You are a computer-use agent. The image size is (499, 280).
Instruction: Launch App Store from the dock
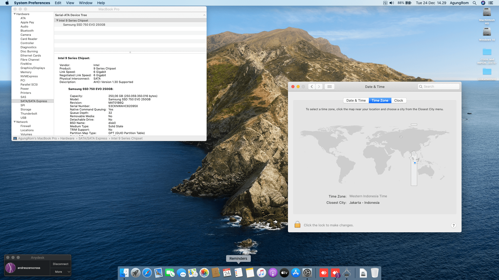(x=296, y=273)
